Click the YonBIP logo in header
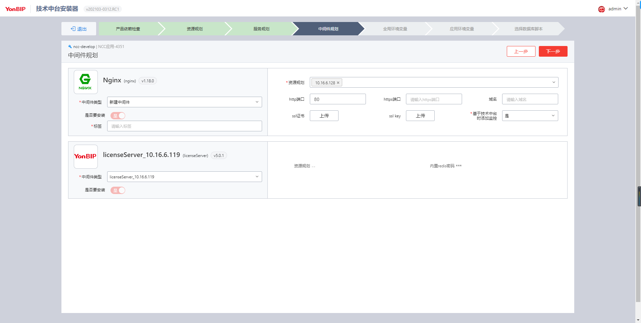 click(x=15, y=9)
